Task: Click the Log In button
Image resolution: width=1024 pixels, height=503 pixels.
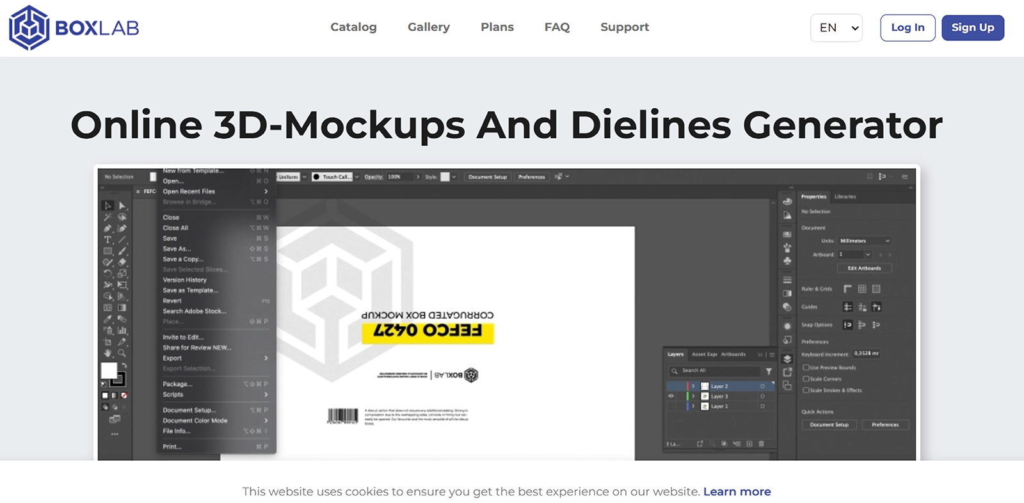Action: (x=908, y=28)
